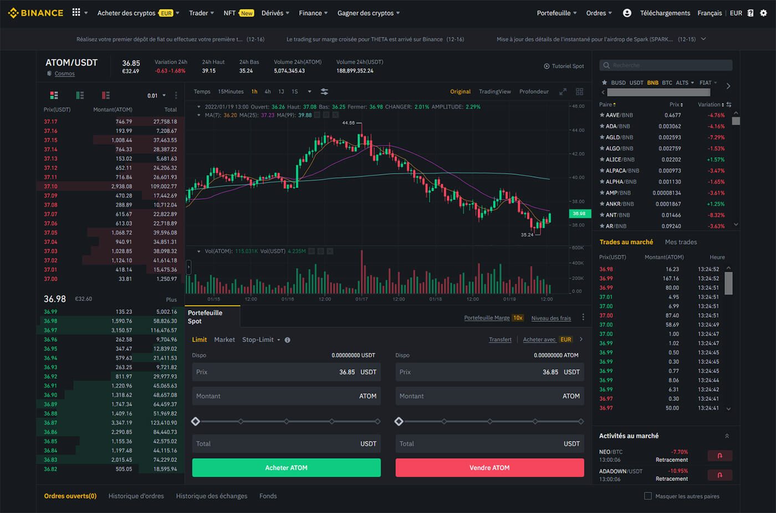Open multi-chart grid layout icon
Viewport: 776px width, 513px height.
coord(580,92)
